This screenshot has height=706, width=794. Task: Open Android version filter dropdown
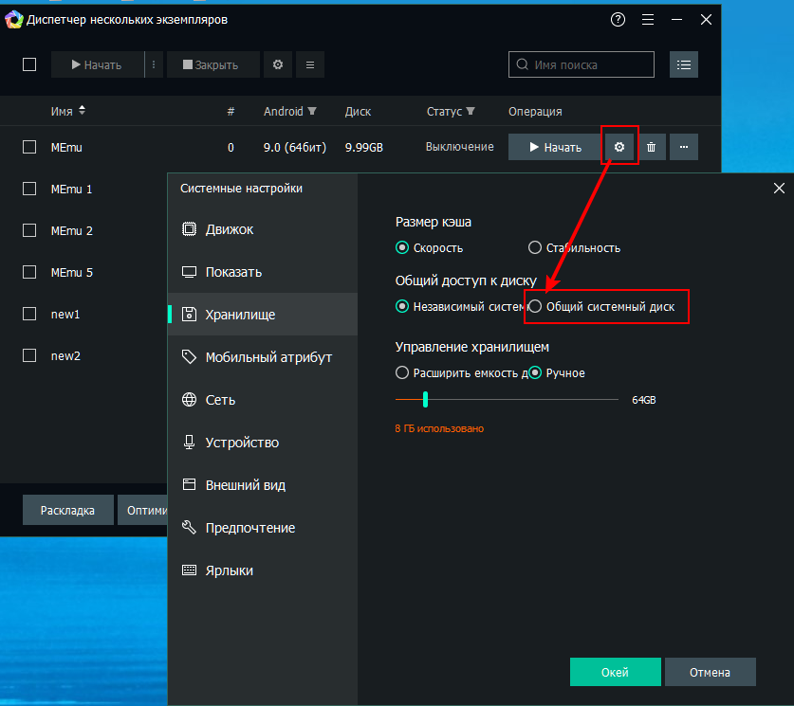tap(312, 112)
